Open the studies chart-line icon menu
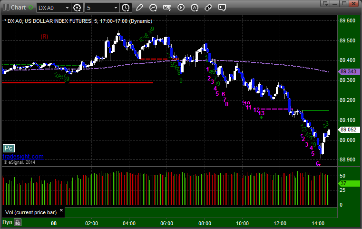This screenshot has width=362, height=229. (153, 8)
